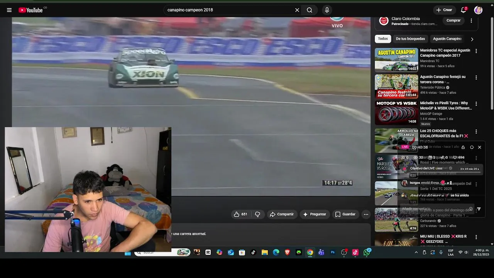Open CapCut from the taskbar
Viewport: 494px width, 278px height.
click(208, 253)
